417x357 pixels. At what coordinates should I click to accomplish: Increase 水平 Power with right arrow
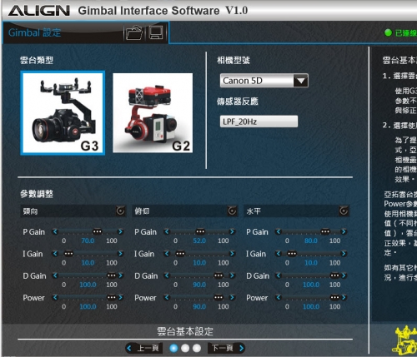click(344, 297)
